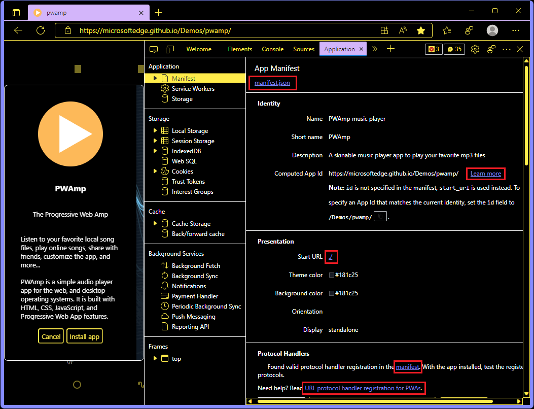Expand Session Storage
The image size is (534, 409).
[155, 141]
